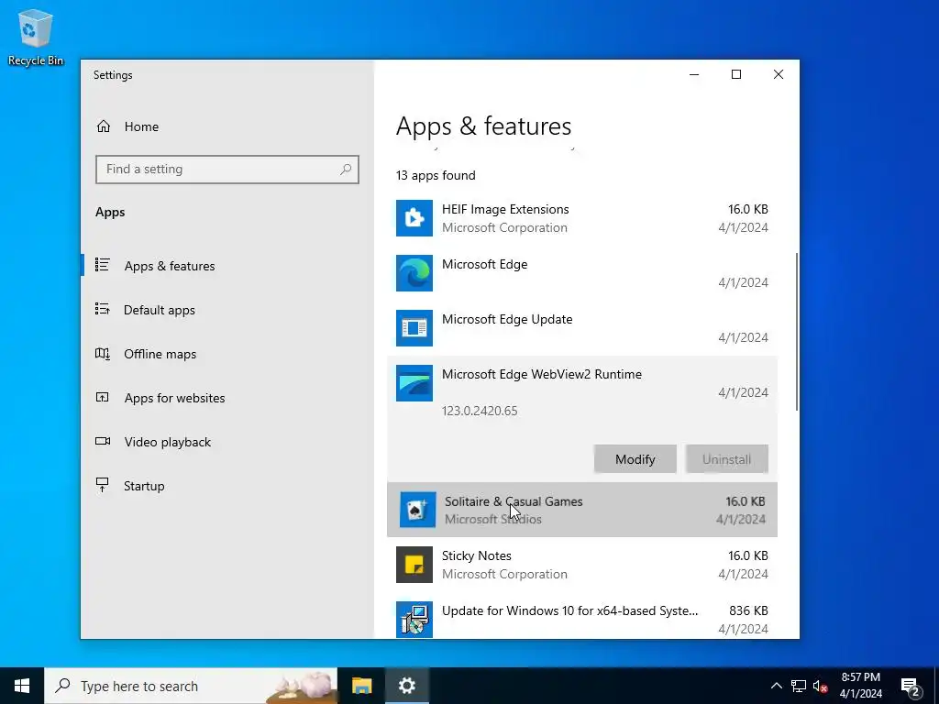This screenshot has height=704, width=939.
Task: Click the magnifier icon in Find a setting
Action: click(x=346, y=170)
